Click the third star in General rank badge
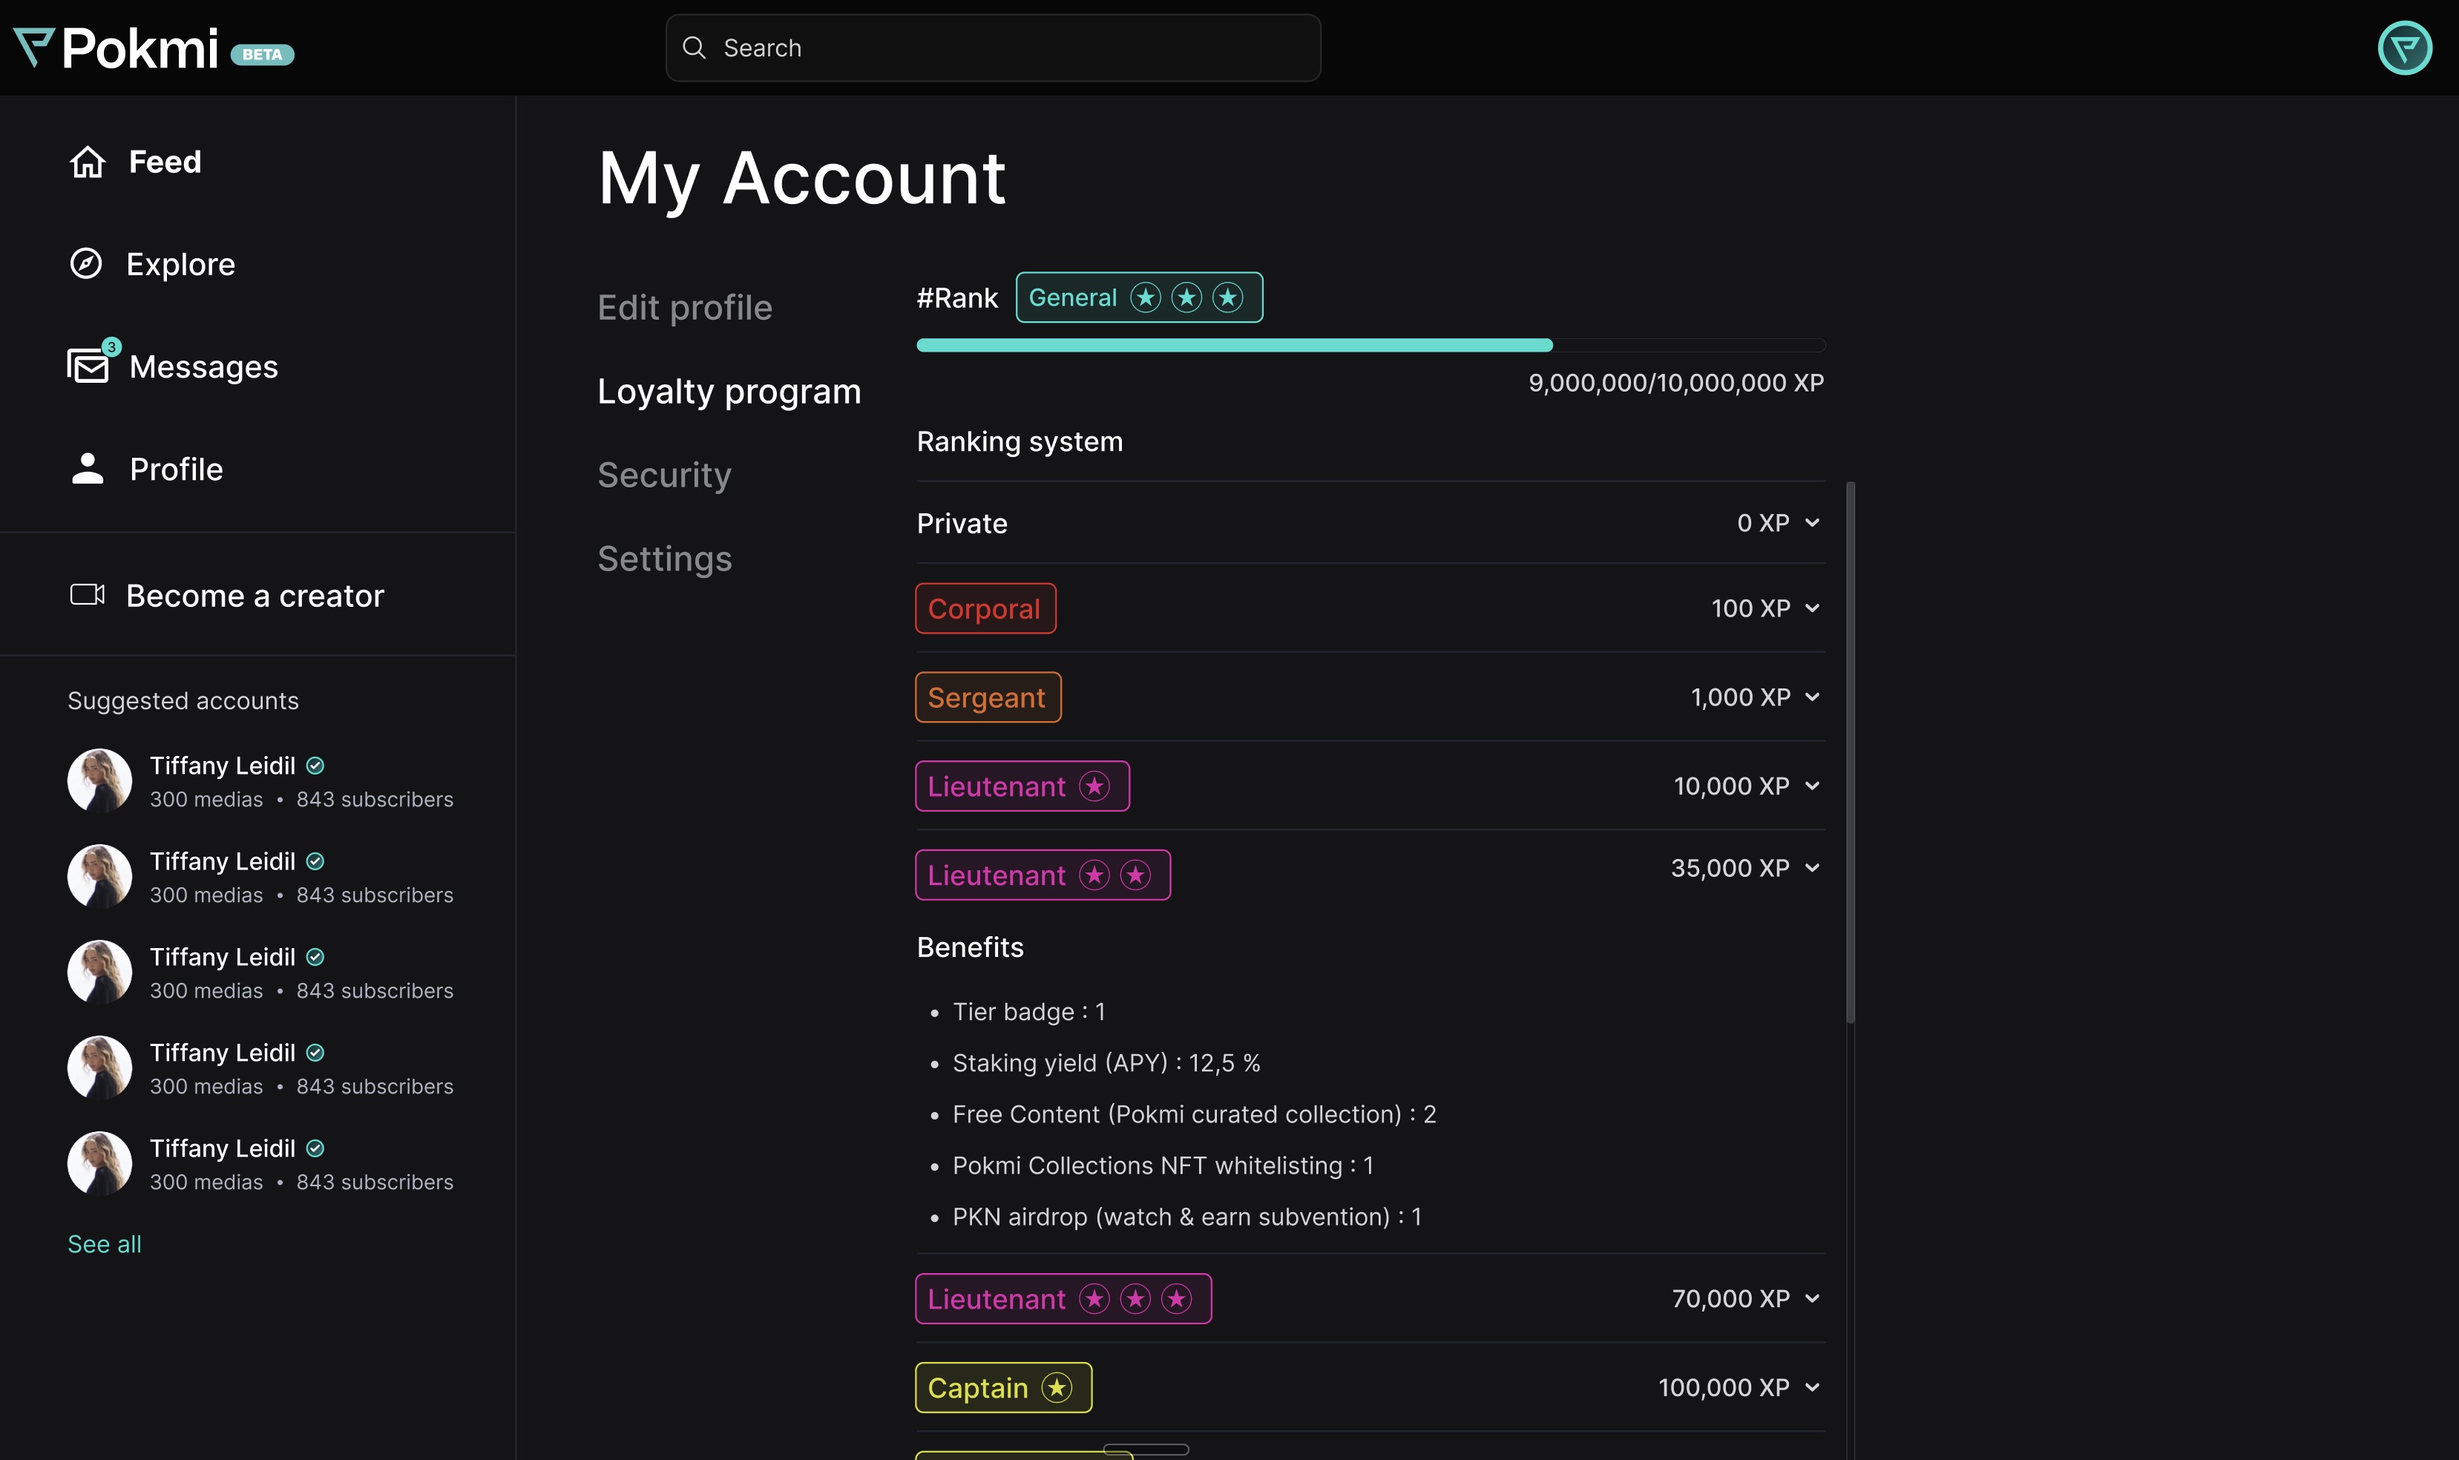The width and height of the screenshot is (2459, 1460). pos(1227,297)
